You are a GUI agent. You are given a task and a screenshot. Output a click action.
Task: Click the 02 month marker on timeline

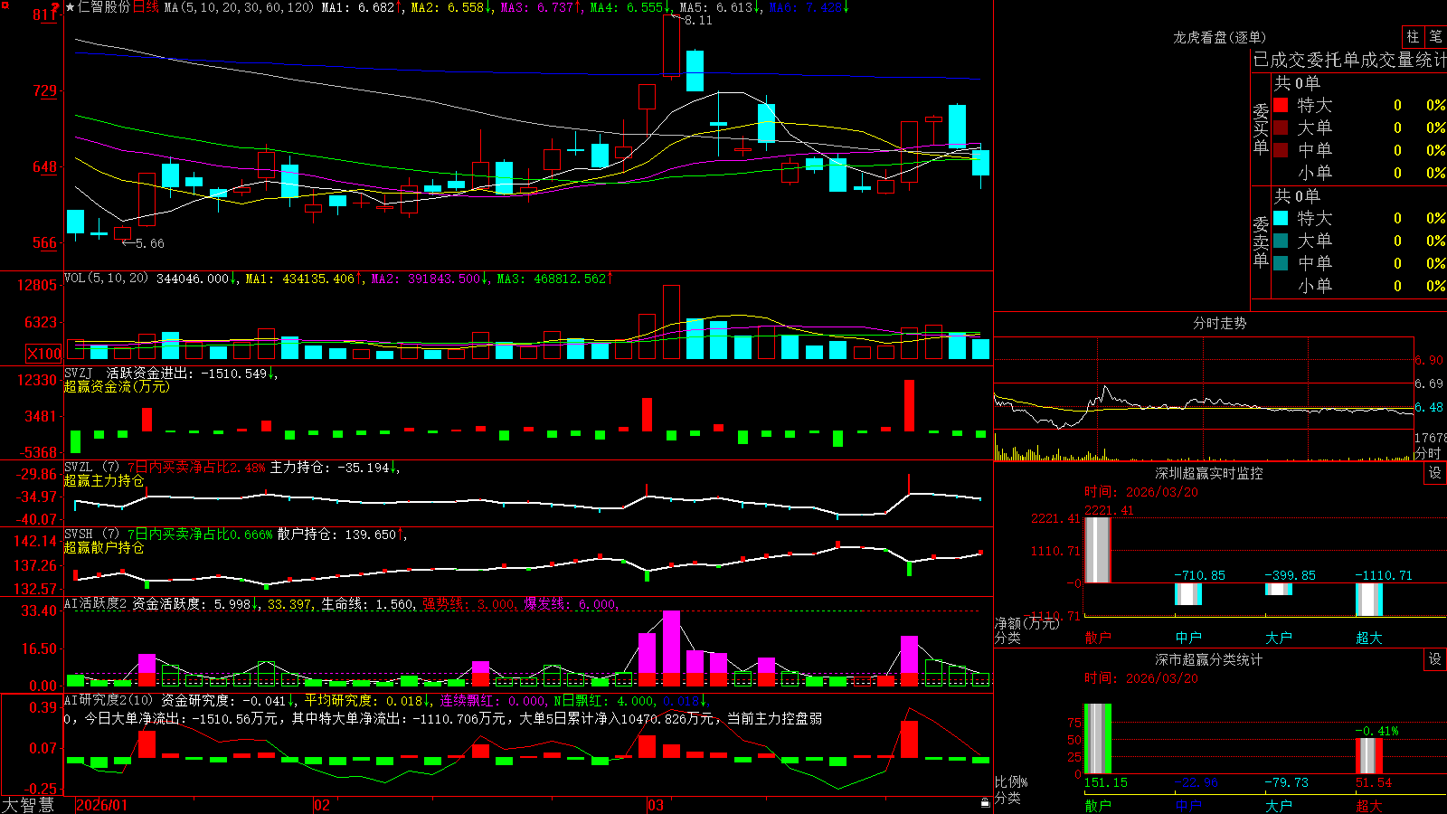click(x=322, y=805)
